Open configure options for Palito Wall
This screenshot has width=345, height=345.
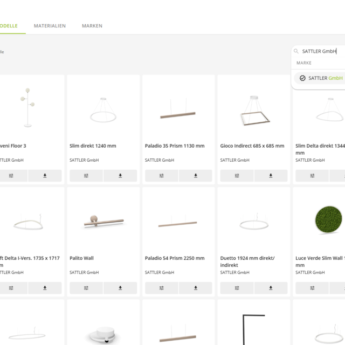[86, 288]
